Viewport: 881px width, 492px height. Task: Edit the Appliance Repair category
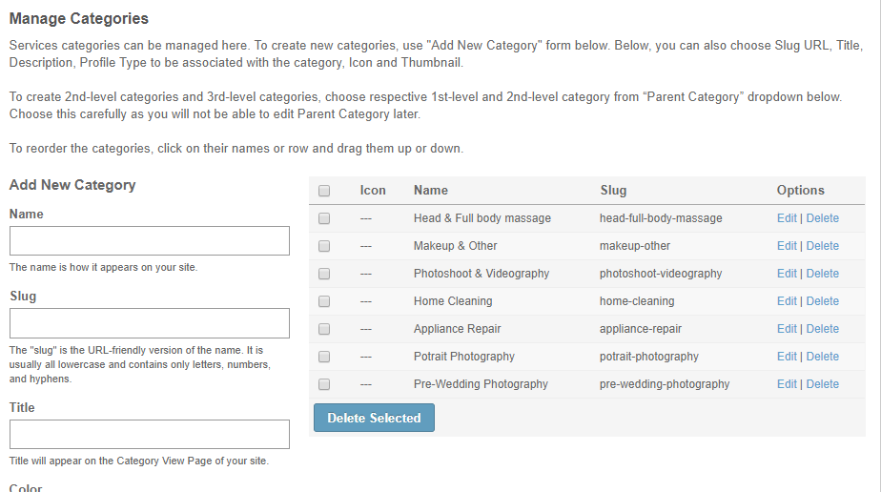click(787, 329)
